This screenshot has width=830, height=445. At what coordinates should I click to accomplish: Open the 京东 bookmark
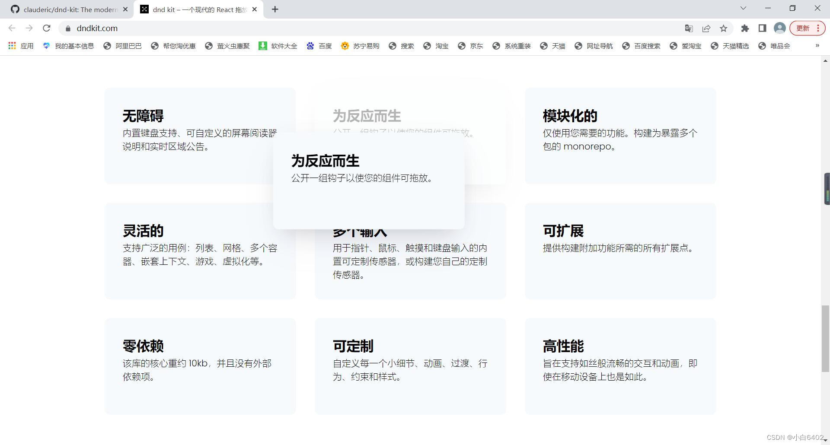click(470, 46)
